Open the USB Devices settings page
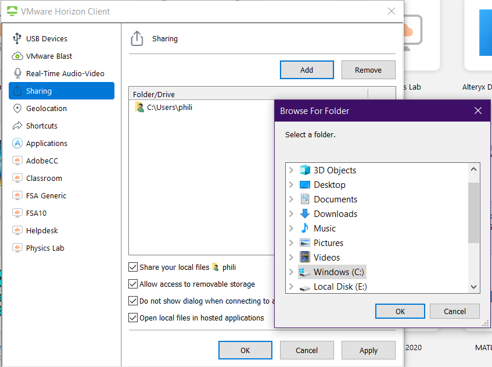The height and width of the screenshot is (367, 492). (x=62, y=38)
